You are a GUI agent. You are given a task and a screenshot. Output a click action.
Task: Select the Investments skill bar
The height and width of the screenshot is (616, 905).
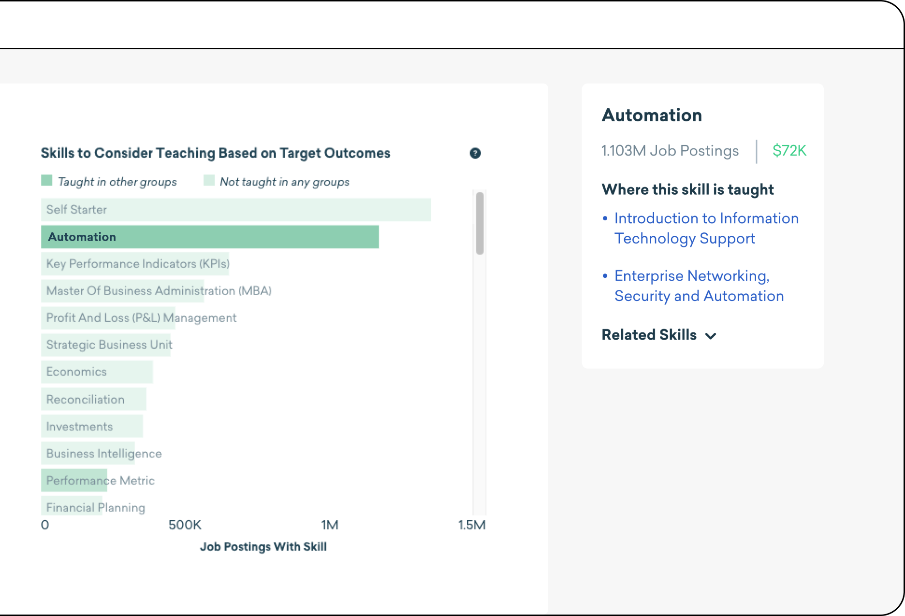coord(92,427)
